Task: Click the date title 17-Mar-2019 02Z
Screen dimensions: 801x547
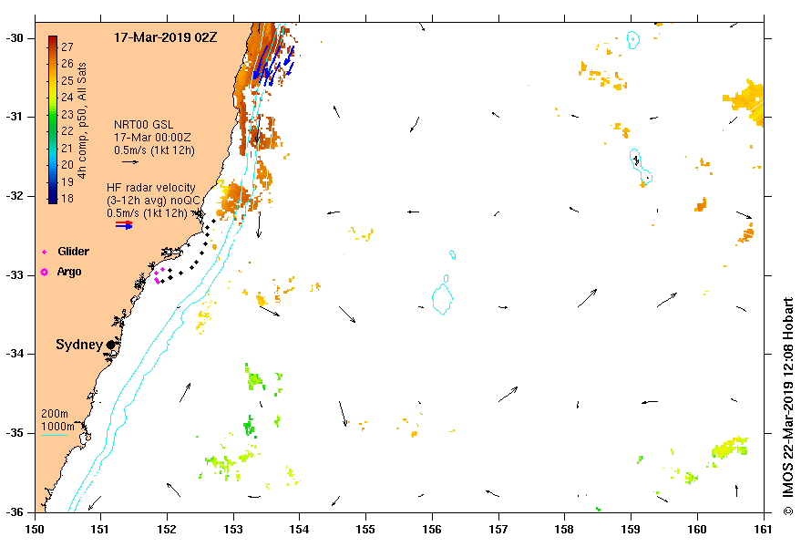Action: pyautogui.click(x=165, y=37)
